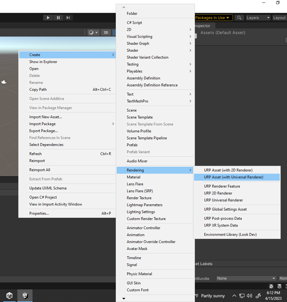
Task: Click Refresh in context menu
Action: click(67, 154)
